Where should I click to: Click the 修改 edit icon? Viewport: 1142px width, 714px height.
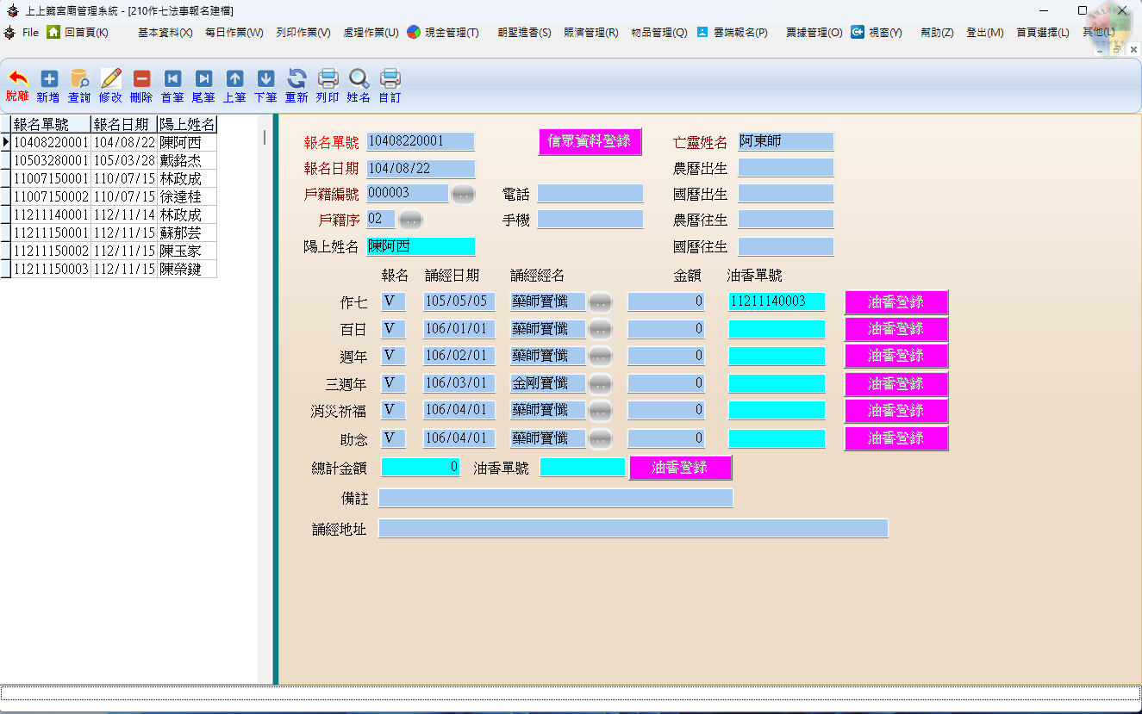pos(110,84)
